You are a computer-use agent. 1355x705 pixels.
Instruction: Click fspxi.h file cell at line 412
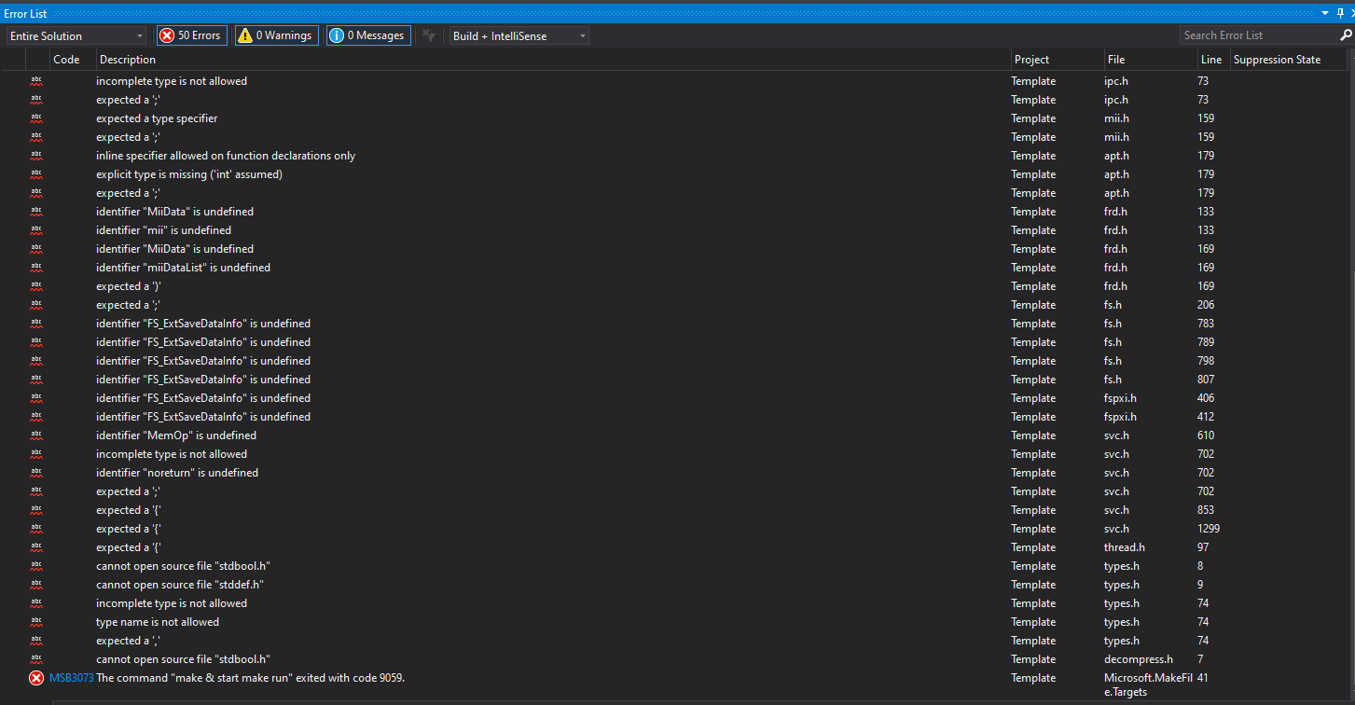(1121, 417)
